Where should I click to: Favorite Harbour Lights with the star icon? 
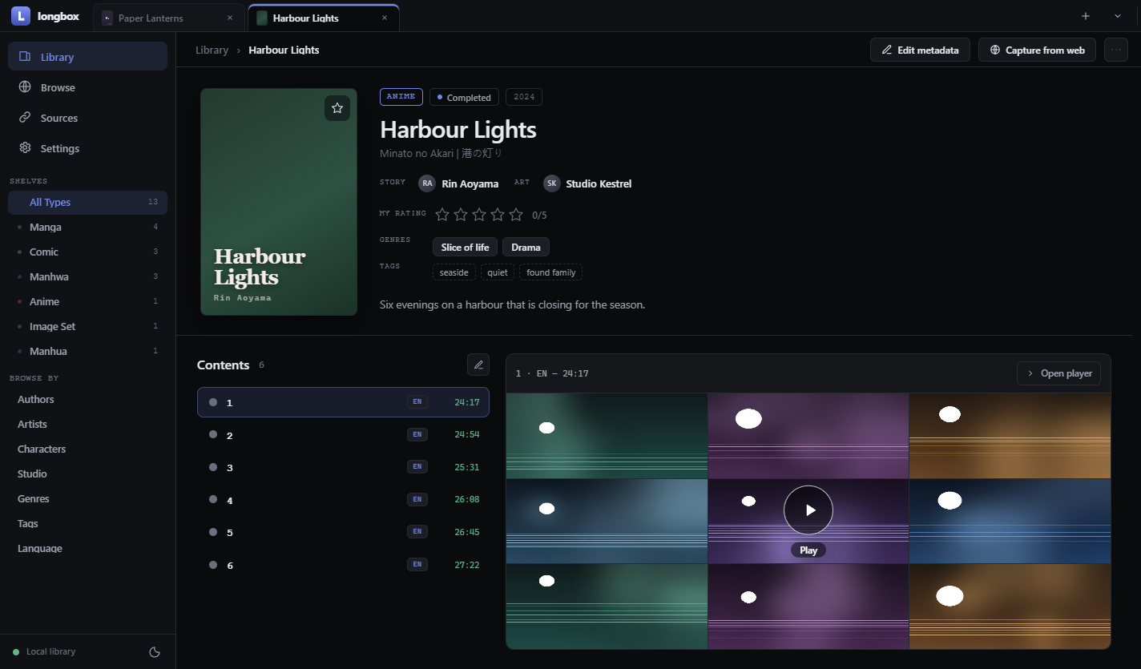click(337, 108)
